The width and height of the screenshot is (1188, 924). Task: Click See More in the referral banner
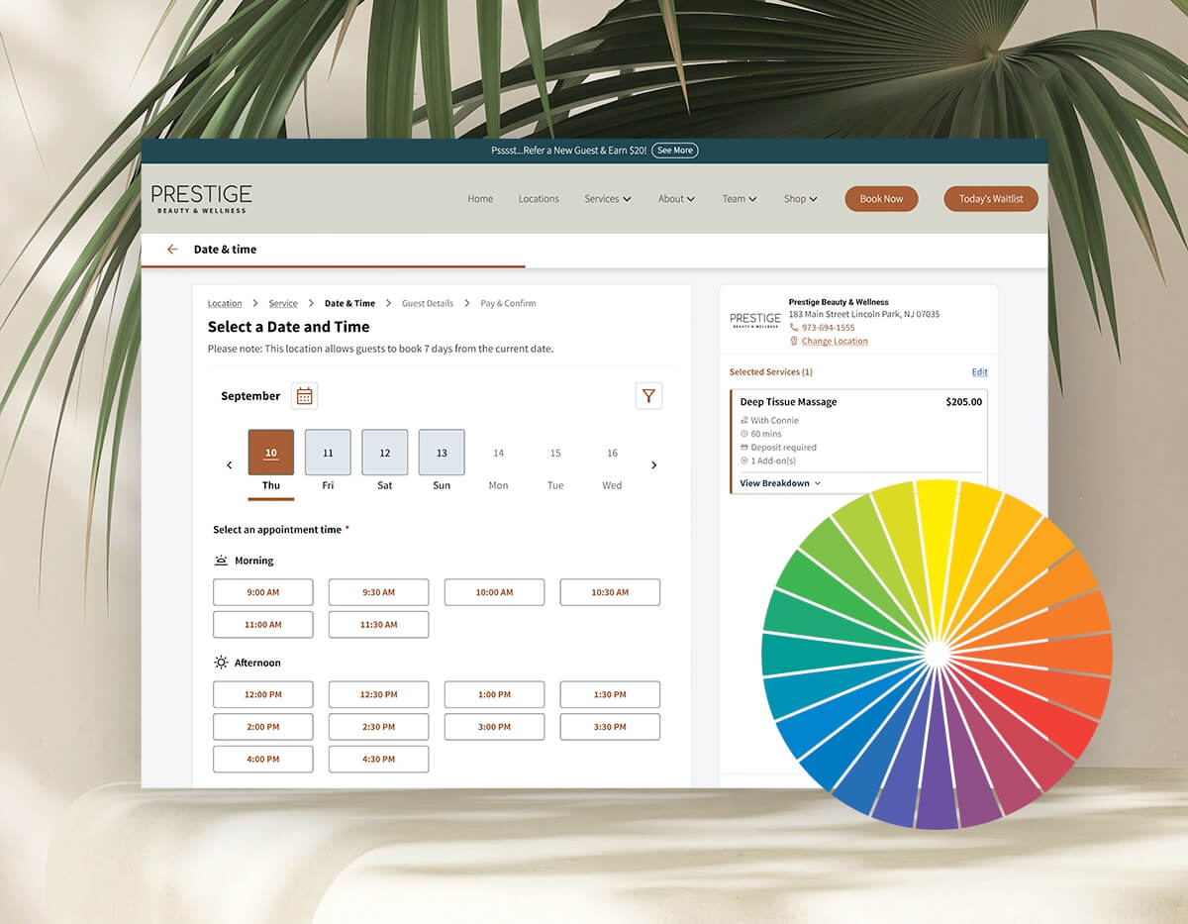coord(675,151)
